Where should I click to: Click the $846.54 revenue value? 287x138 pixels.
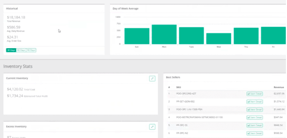(278, 125)
